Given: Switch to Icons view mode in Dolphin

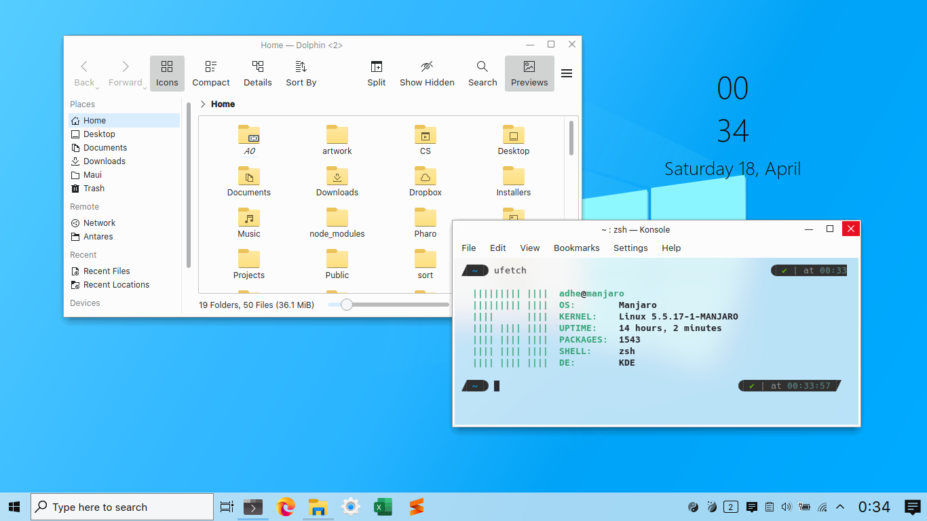Looking at the screenshot, I should coord(167,73).
